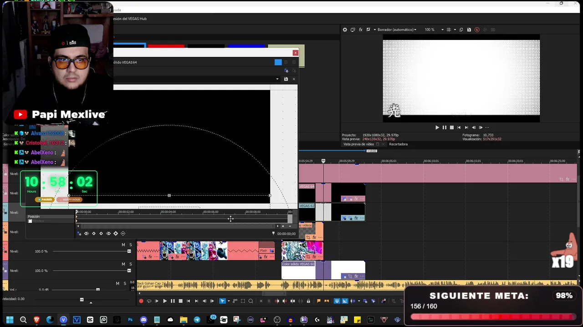Screen dimensions: 583x327
Task: Play timeline from start
Action: tap(157, 301)
